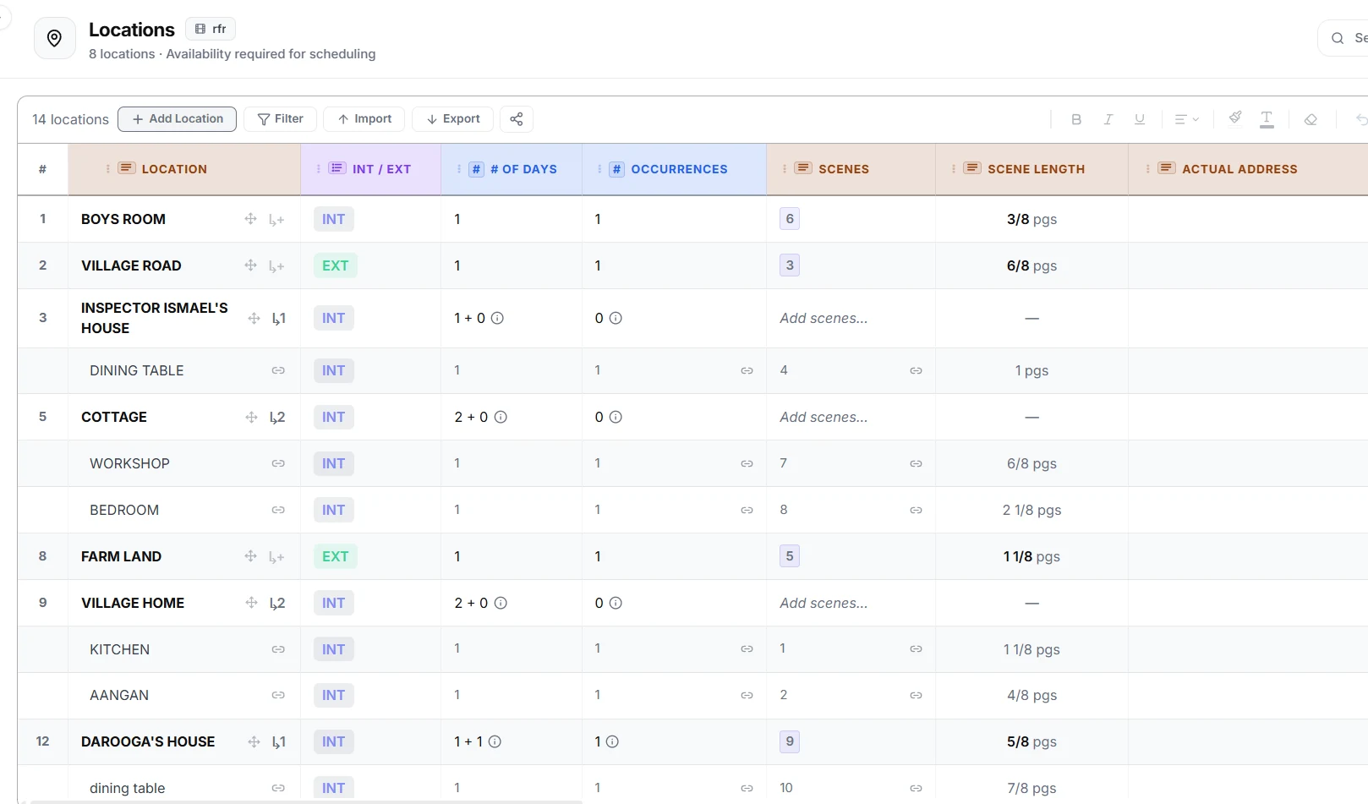Click link icon beside WORKSHOP name
Image resolution: width=1368 pixels, height=804 pixels.
(x=278, y=463)
